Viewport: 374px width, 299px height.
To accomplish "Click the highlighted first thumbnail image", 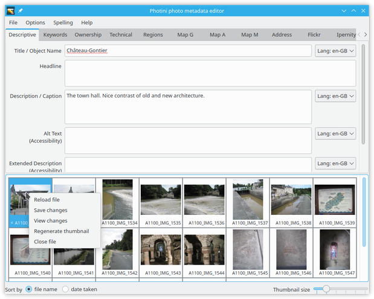I will [18, 200].
